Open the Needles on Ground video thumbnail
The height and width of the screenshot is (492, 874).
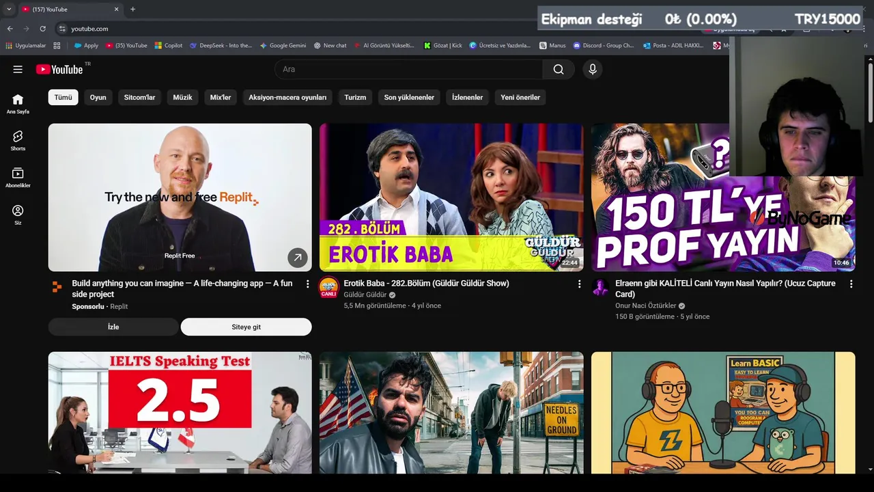pos(451,413)
